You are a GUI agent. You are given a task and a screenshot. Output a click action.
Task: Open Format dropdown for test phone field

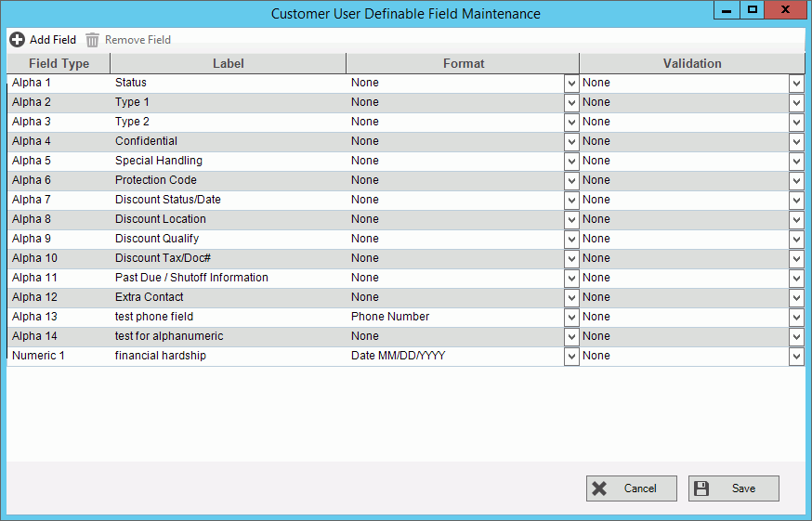[x=571, y=317]
